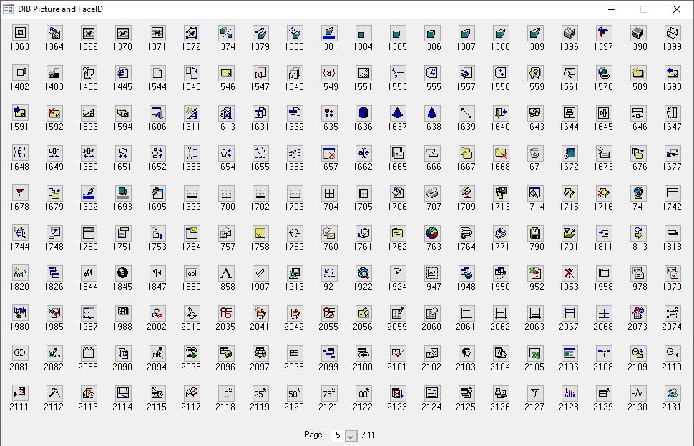Click the 75% icon labeled 2121
Viewport: 694px width, 446px height.
pos(328,393)
